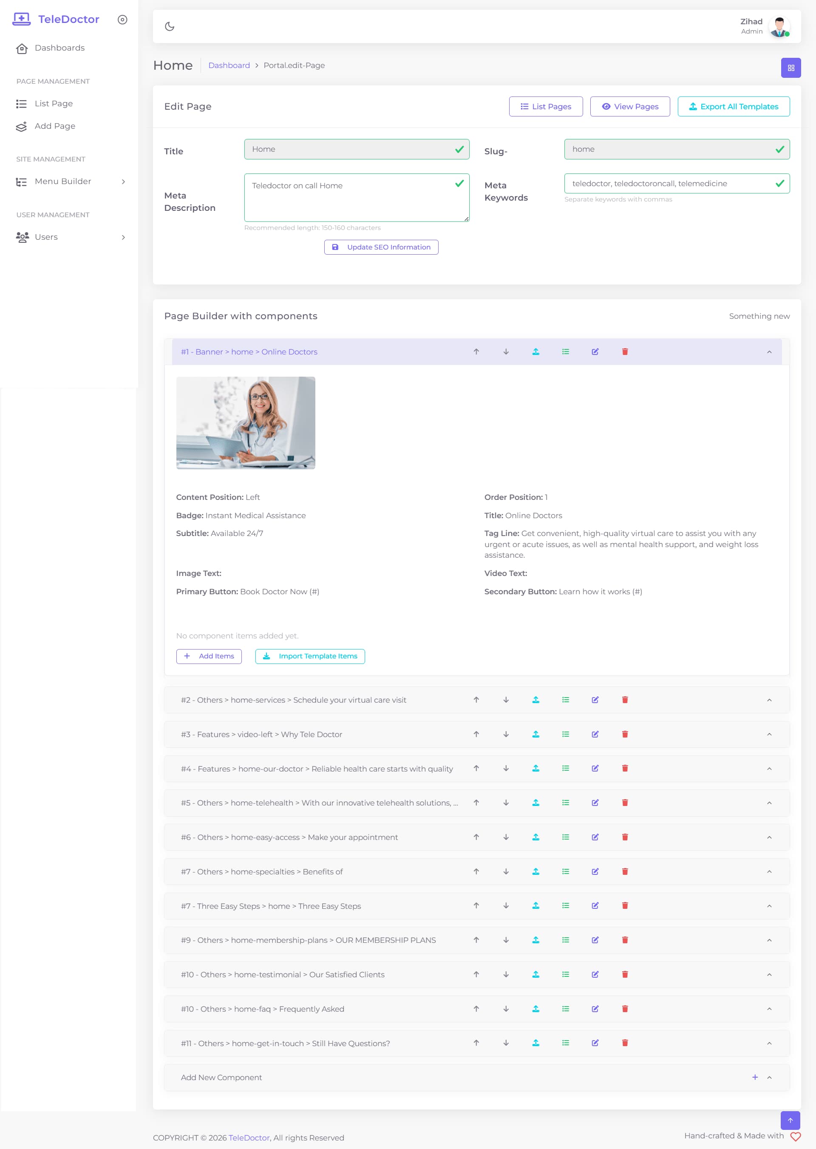
Task: Click Import Template Items button
Action: point(309,656)
